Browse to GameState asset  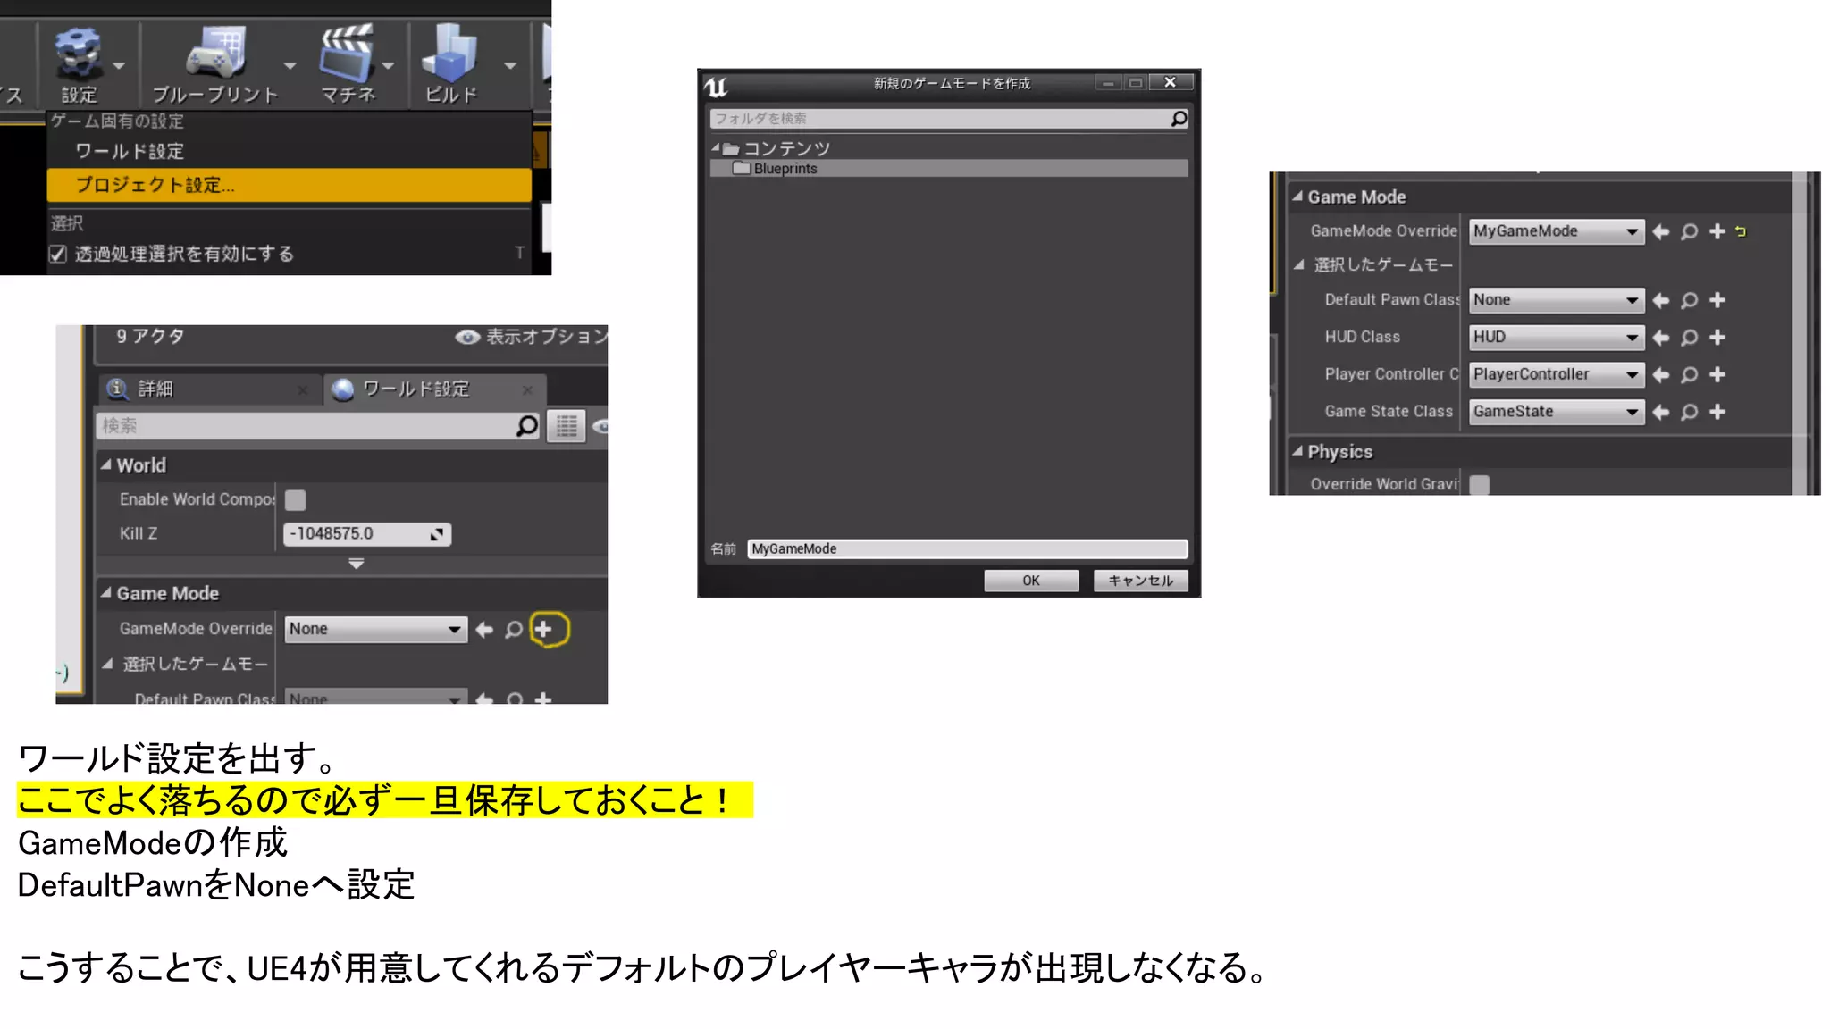pos(1689,412)
